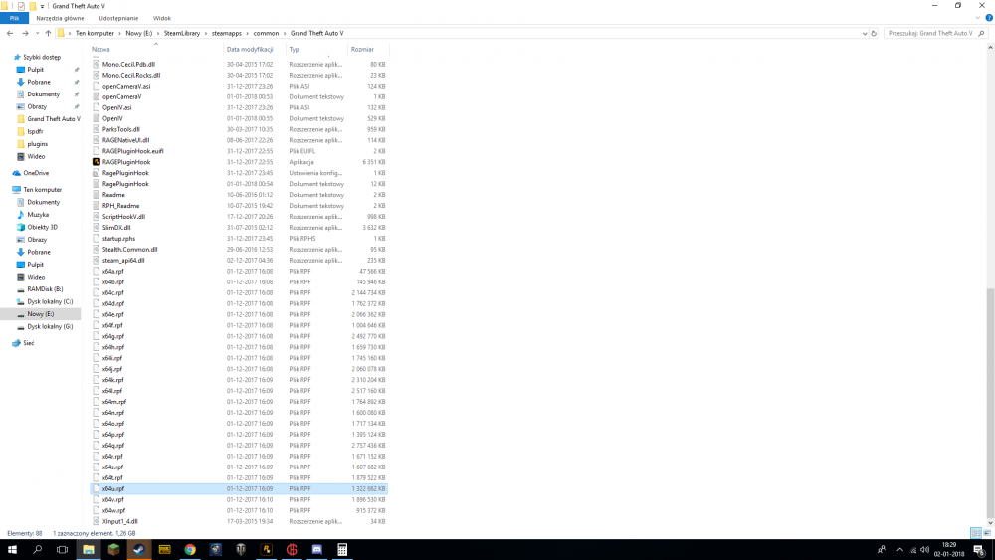The height and width of the screenshot is (560, 995).
Task: Go to common in the address bar
Action: [x=266, y=33]
